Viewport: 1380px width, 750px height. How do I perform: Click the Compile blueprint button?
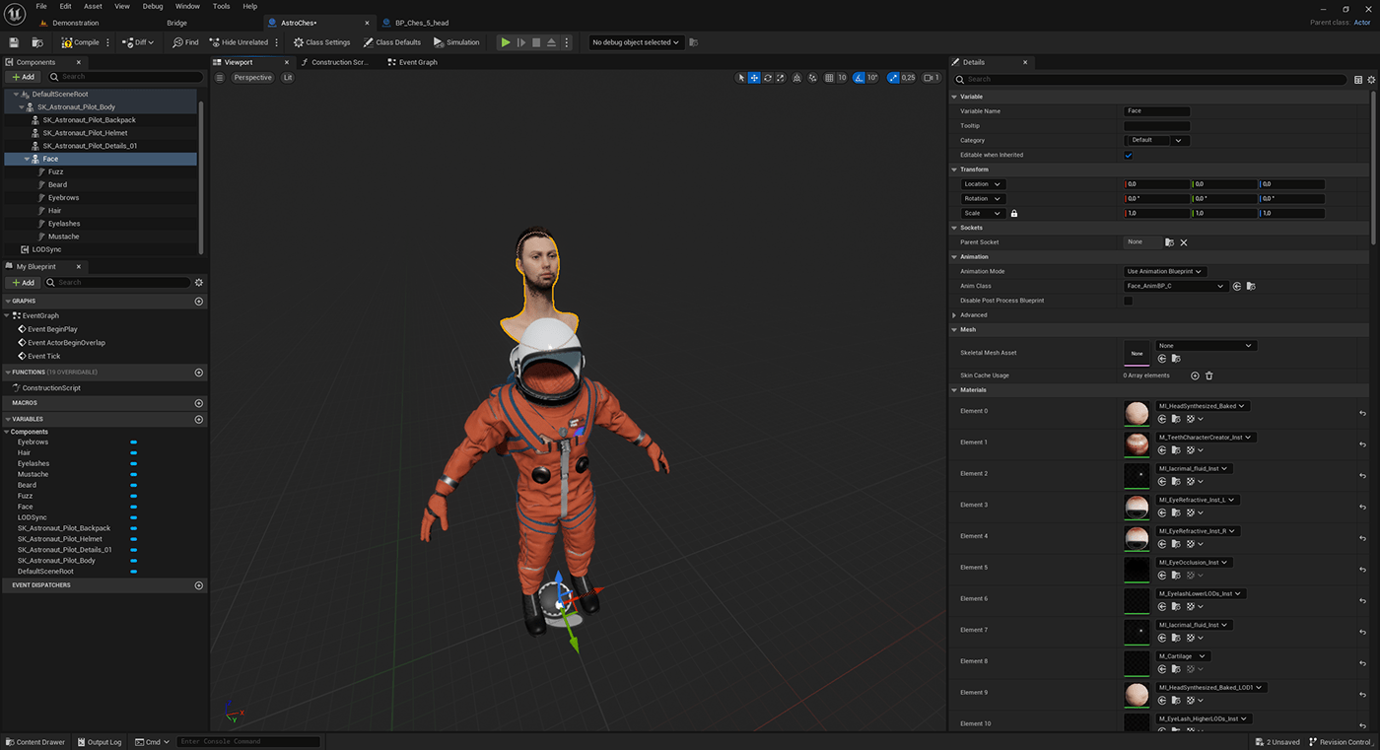(x=81, y=42)
